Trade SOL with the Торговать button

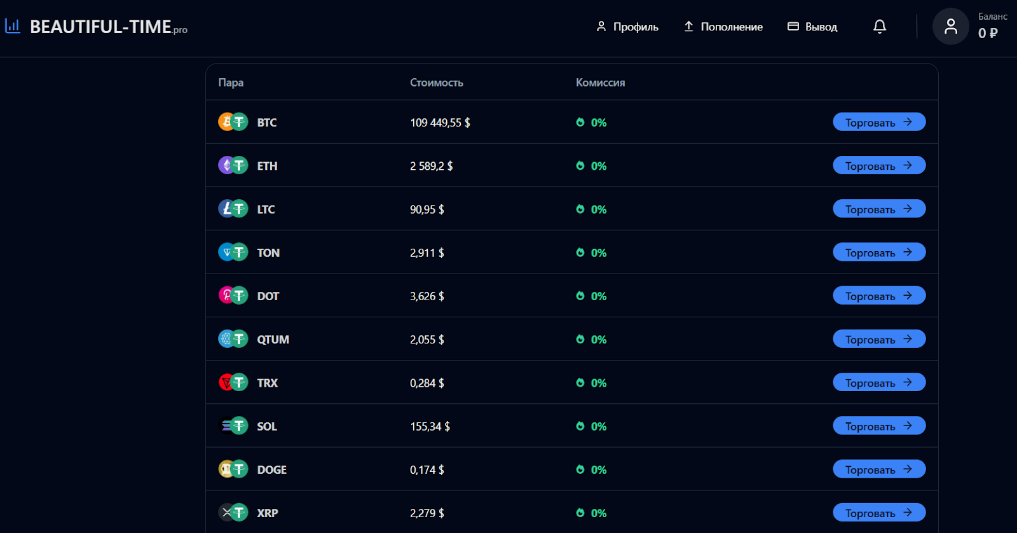click(879, 426)
